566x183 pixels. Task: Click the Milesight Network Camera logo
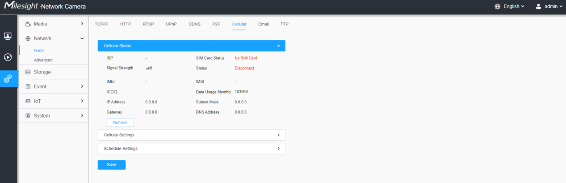pos(45,7)
